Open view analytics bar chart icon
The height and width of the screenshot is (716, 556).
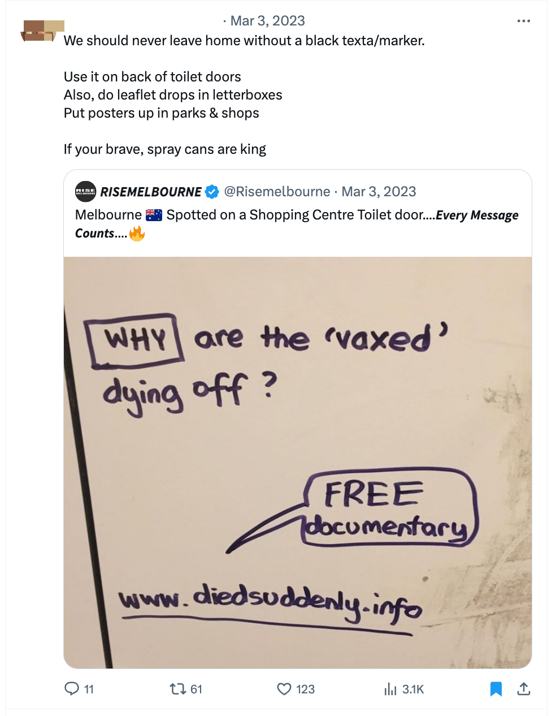point(390,688)
